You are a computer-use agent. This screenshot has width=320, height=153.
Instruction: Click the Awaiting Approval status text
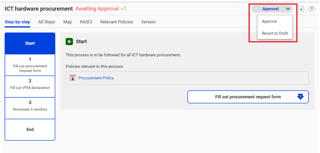tap(97, 9)
